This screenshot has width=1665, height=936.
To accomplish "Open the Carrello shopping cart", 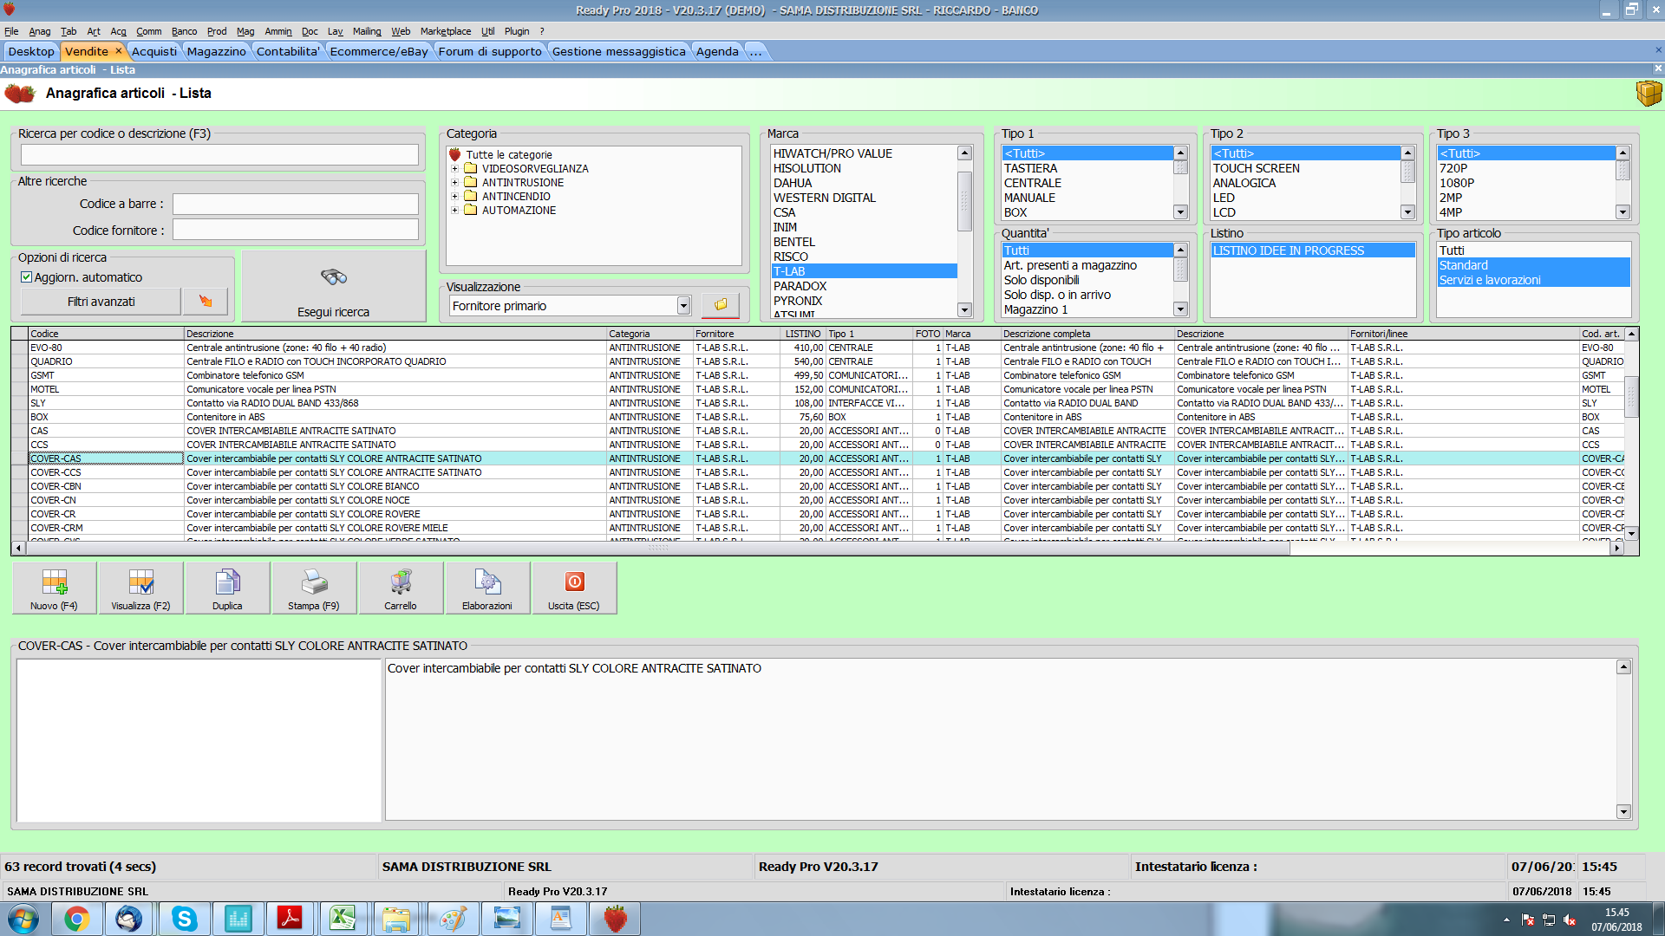I will tap(401, 588).
